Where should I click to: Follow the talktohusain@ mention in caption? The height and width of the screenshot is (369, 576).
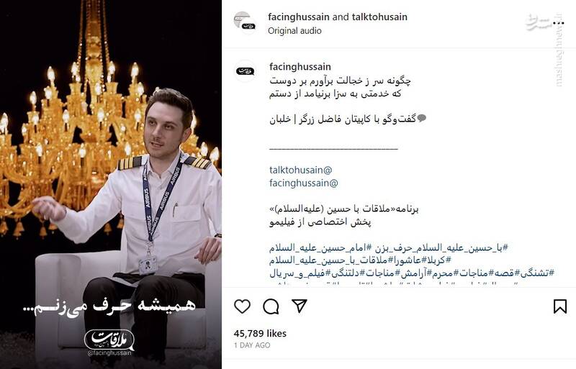(x=300, y=170)
